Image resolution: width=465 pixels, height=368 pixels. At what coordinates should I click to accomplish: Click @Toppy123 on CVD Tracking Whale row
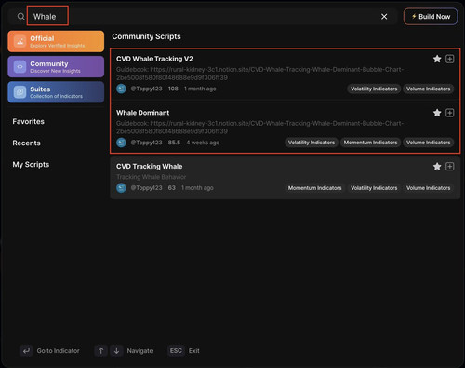[146, 188]
